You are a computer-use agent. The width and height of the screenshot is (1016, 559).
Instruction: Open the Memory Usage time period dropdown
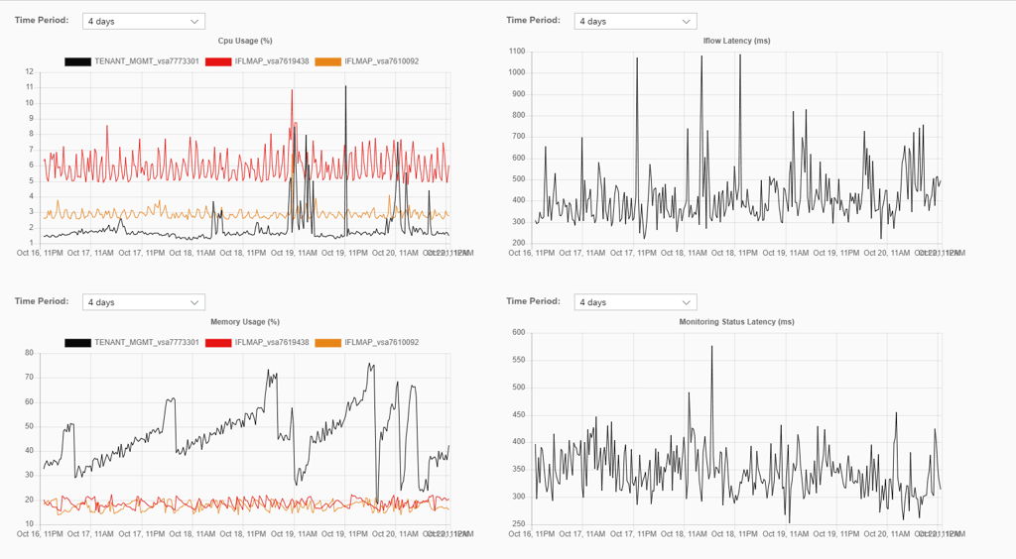point(144,302)
